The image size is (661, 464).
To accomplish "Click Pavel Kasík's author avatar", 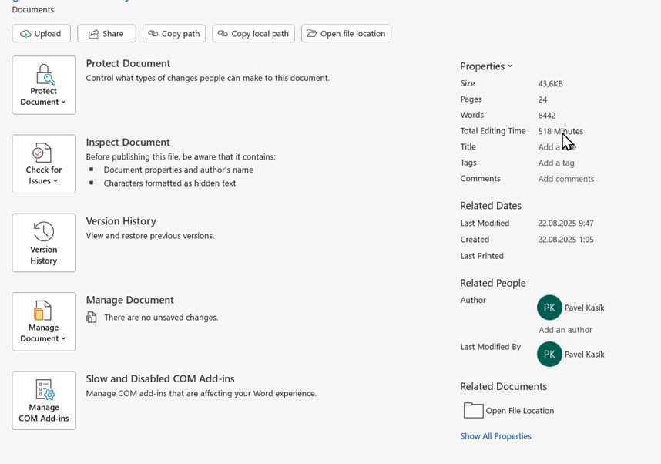I will pyautogui.click(x=549, y=308).
